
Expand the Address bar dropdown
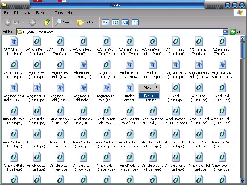(225, 32)
